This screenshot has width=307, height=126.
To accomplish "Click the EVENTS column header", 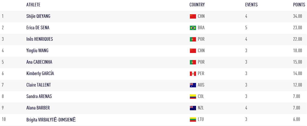I will point(251,5).
